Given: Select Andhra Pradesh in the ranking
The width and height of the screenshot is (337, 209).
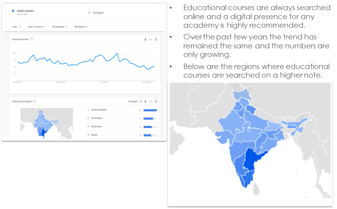Looking at the screenshot, I should (99, 110).
